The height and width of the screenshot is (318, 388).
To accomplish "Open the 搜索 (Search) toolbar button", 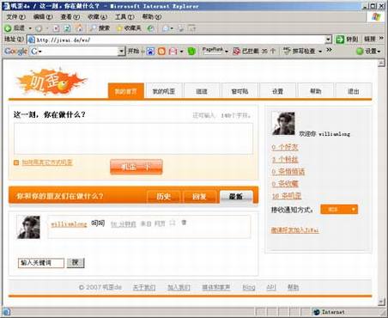I will click(x=100, y=28).
